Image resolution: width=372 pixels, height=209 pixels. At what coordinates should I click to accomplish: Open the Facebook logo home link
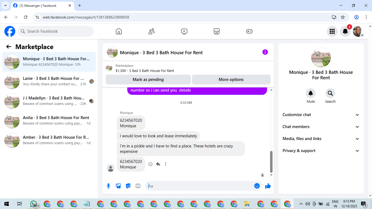[10, 31]
